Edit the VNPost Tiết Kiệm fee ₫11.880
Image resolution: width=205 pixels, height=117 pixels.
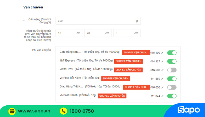point(162,79)
